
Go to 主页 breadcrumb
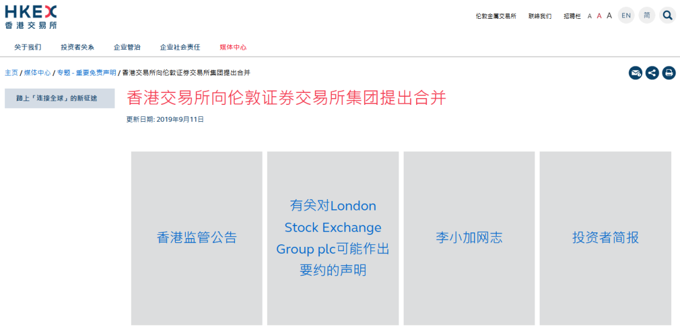11,73
